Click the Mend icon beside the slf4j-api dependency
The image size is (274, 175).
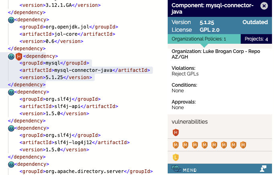[11, 92]
